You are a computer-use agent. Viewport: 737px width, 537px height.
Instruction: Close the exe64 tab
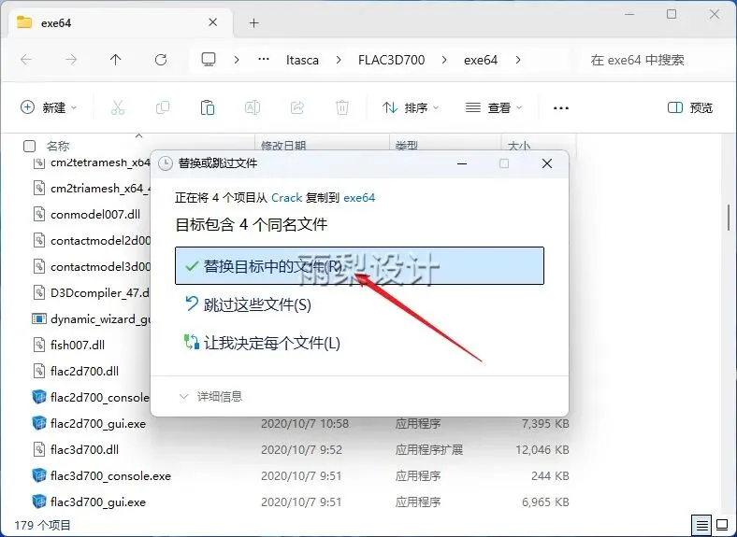[213, 22]
